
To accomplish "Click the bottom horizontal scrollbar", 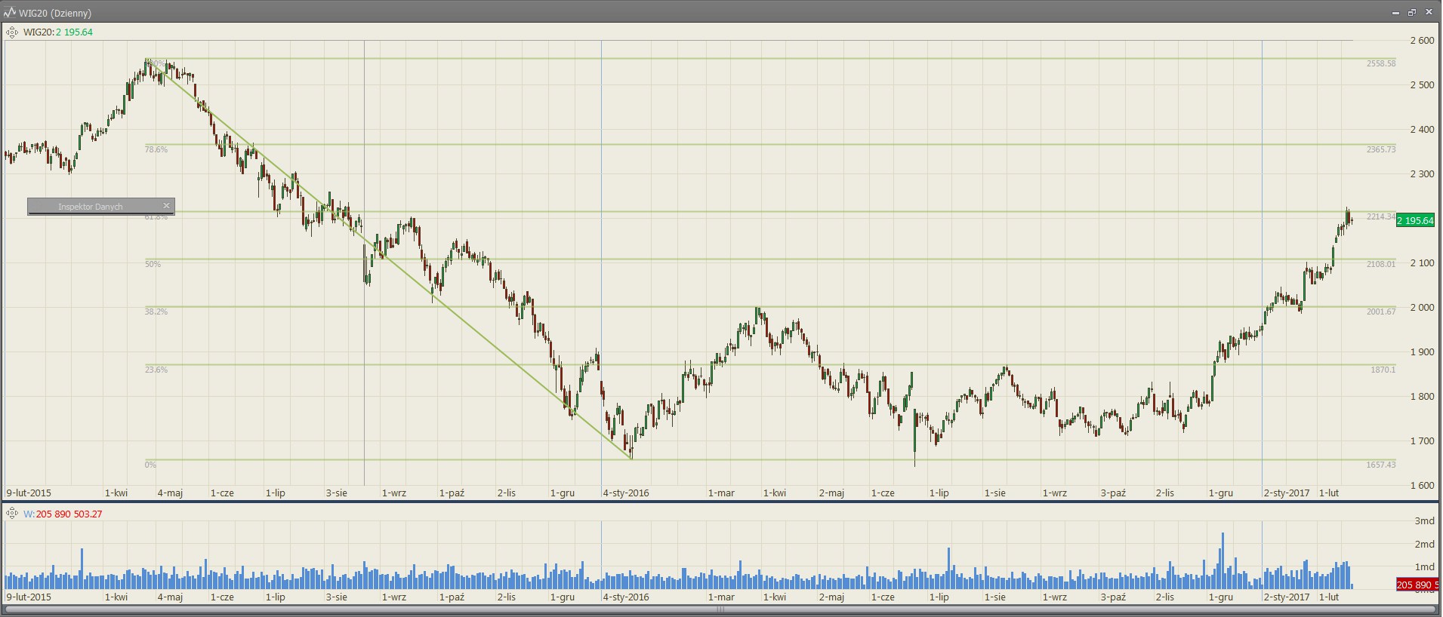I will point(720,609).
